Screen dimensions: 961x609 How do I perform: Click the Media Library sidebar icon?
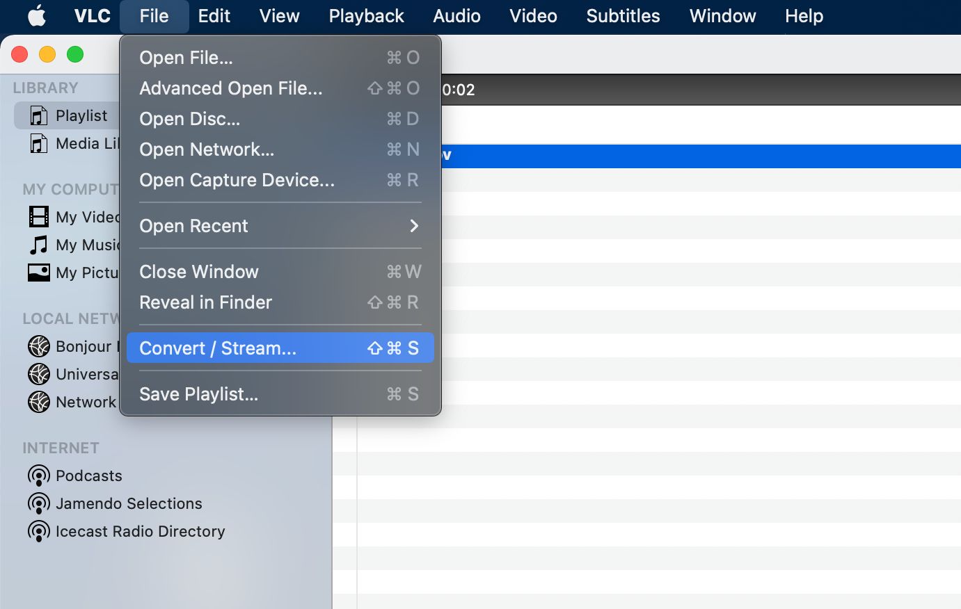(39, 143)
